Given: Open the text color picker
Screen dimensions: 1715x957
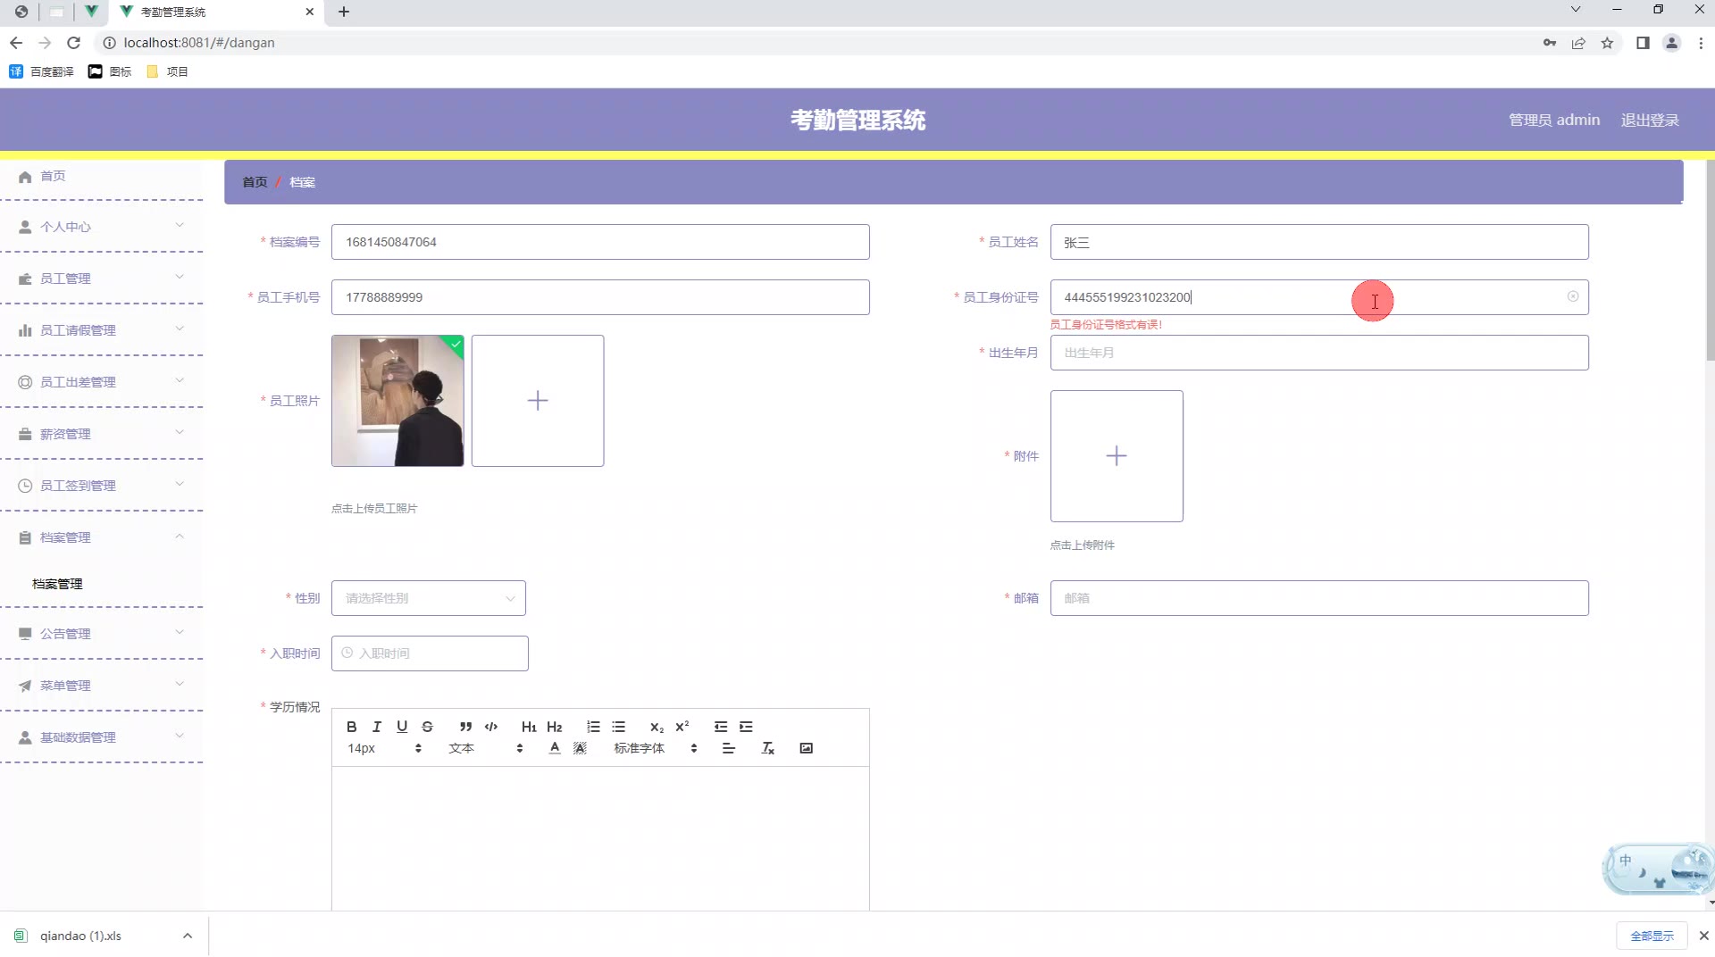Looking at the screenshot, I should click(x=555, y=748).
